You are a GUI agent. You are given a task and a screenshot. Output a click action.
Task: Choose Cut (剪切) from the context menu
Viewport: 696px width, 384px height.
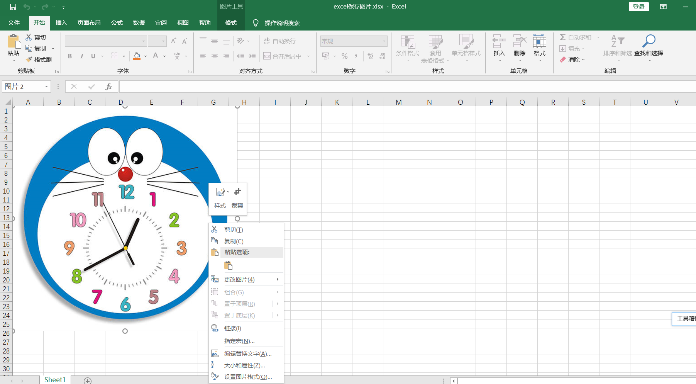(246, 230)
